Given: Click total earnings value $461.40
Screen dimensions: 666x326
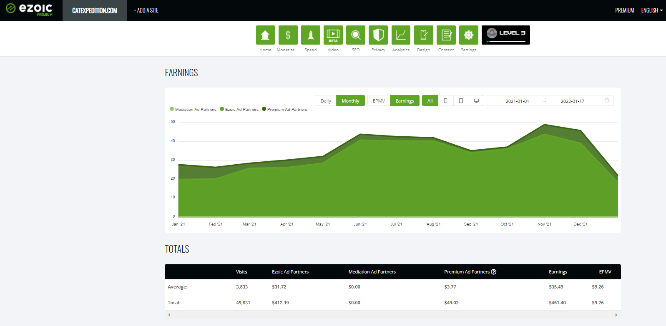Looking at the screenshot, I should (557, 303).
